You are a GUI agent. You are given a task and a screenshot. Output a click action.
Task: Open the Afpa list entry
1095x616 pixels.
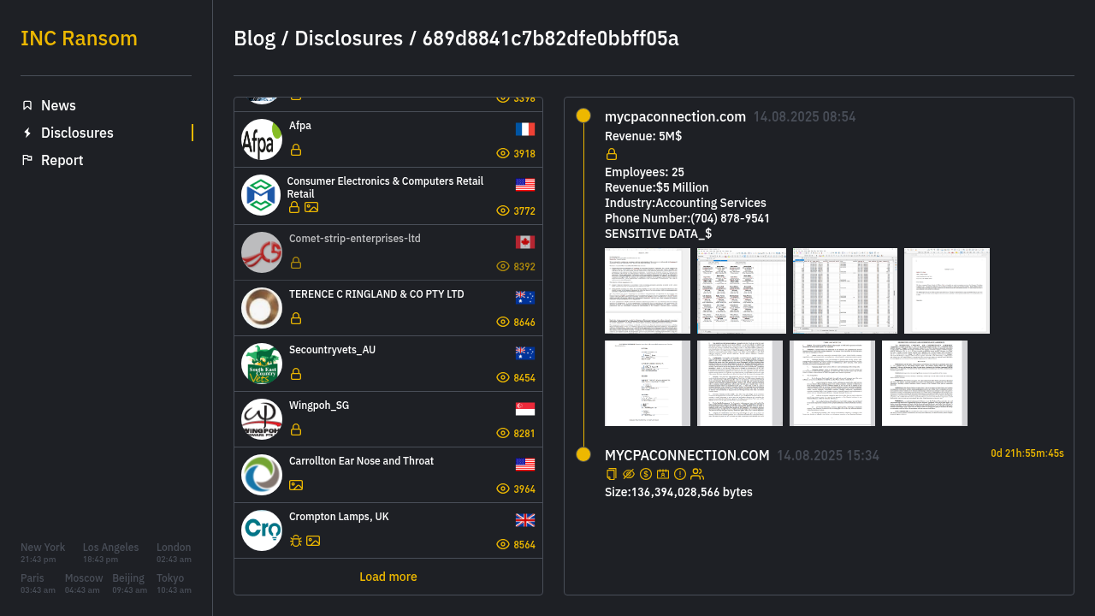[388, 139]
